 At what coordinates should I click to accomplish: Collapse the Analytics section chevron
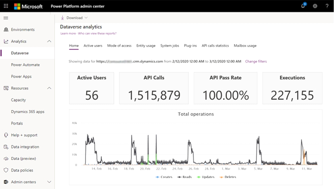[49, 41]
